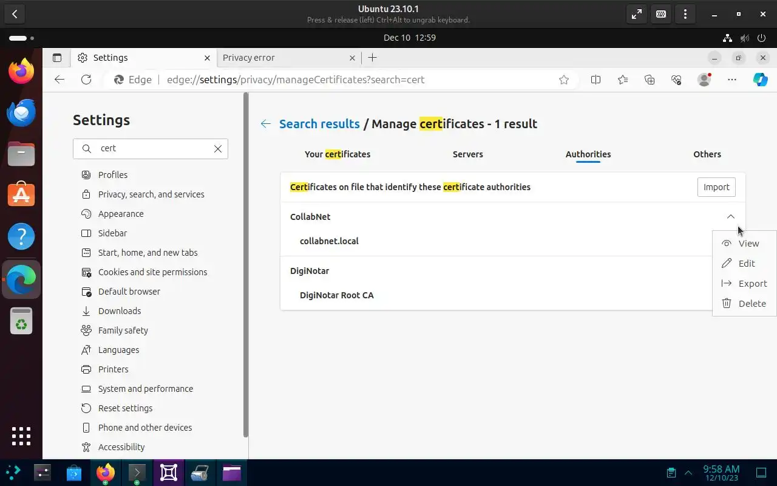This screenshot has width=777, height=486.
Task: Toggle split screen view
Action: (595, 80)
